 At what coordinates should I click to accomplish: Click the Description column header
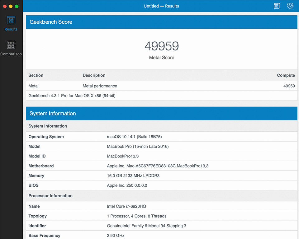tap(94, 75)
